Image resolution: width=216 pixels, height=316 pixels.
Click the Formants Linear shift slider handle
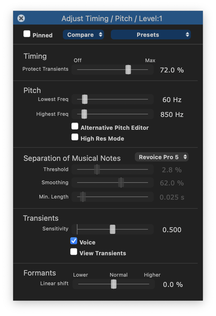click(x=114, y=284)
